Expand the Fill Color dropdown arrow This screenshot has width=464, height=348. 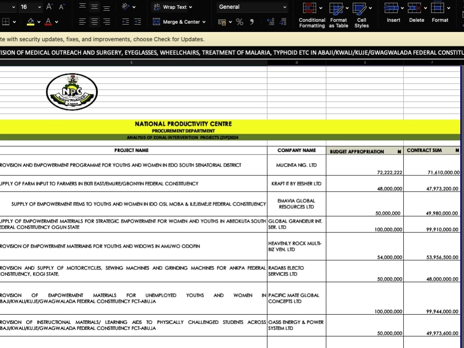tap(39, 22)
